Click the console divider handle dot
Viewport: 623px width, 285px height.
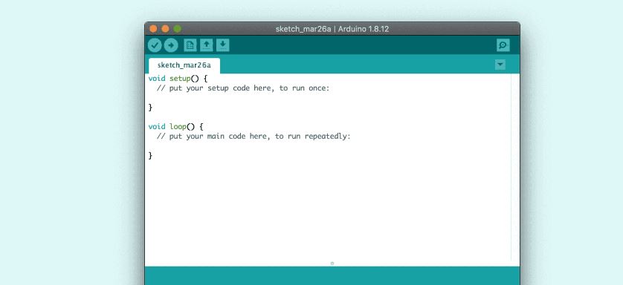pyautogui.click(x=332, y=263)
